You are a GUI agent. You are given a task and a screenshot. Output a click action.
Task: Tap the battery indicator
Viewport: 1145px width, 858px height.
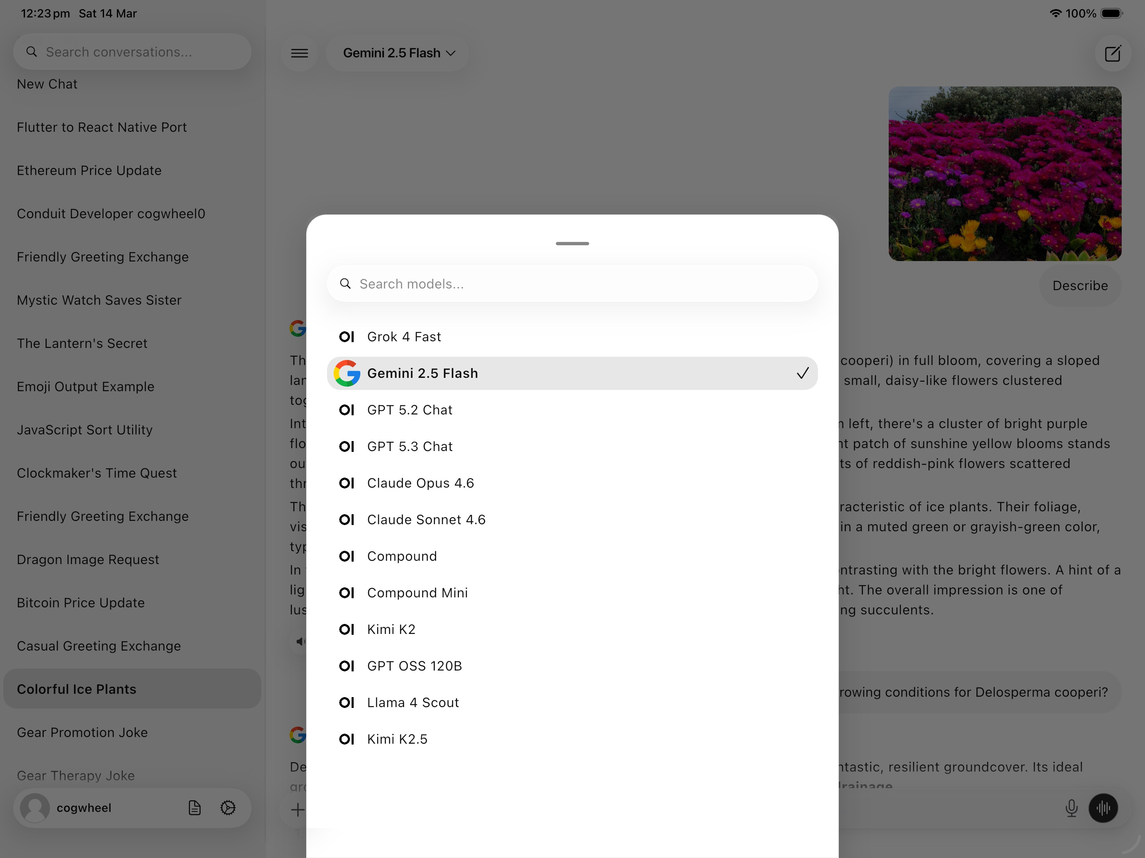click(x=1111, y=13)
